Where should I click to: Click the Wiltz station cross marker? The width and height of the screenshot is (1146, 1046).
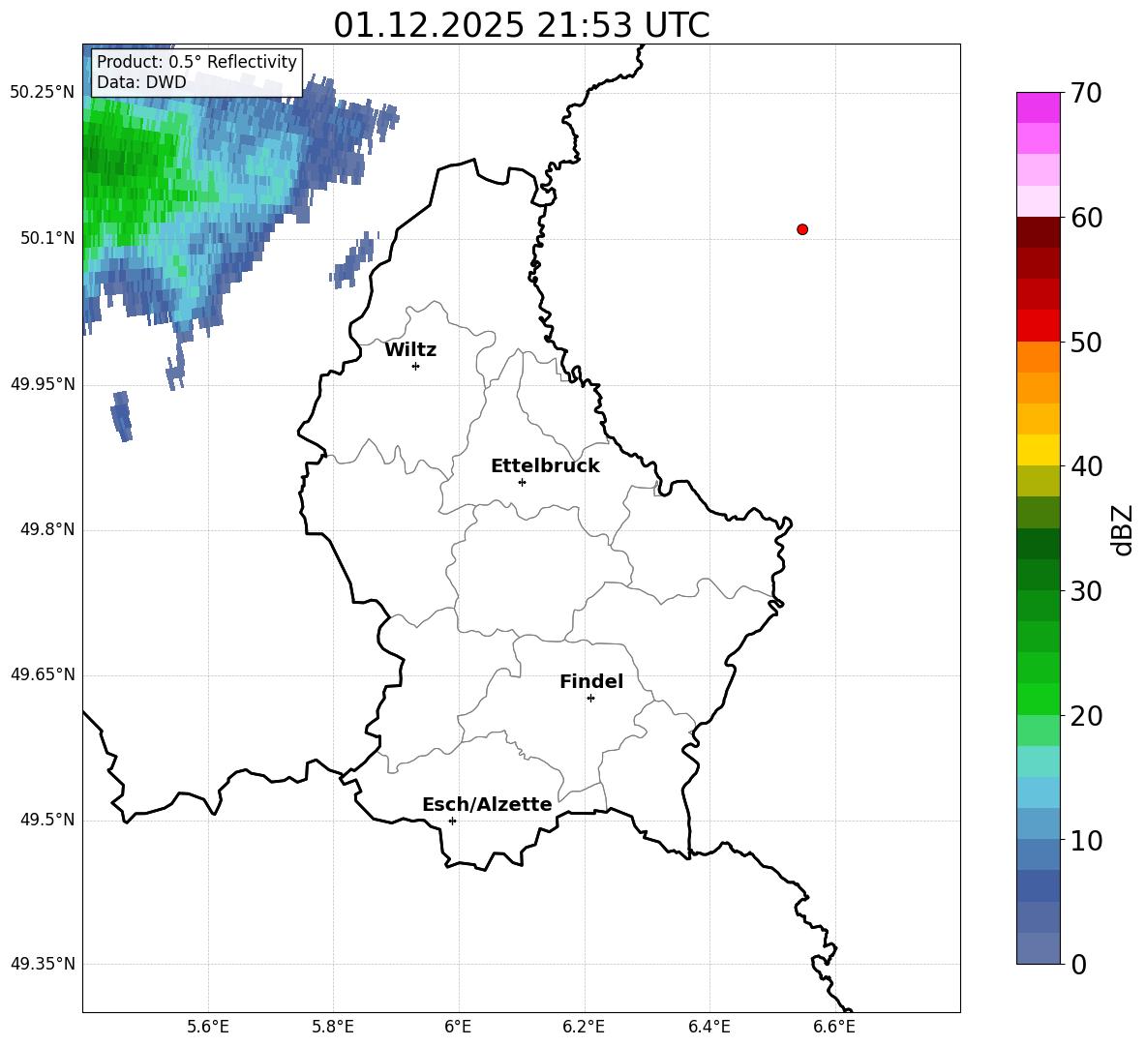[415, 366]
